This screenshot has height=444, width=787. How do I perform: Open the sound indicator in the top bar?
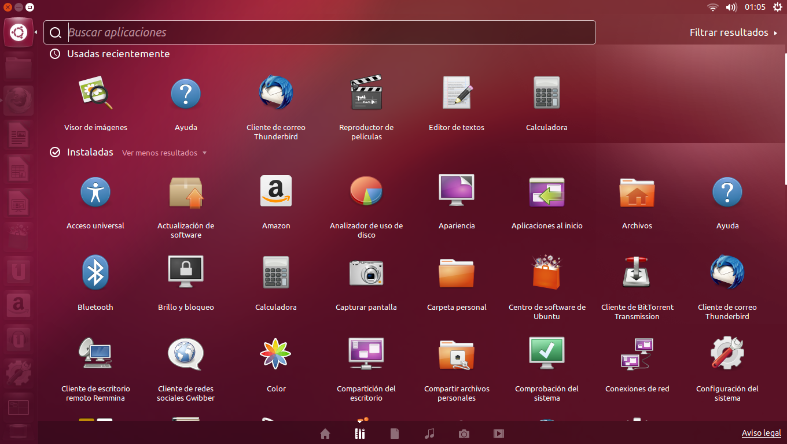click(x=730, y=8)
